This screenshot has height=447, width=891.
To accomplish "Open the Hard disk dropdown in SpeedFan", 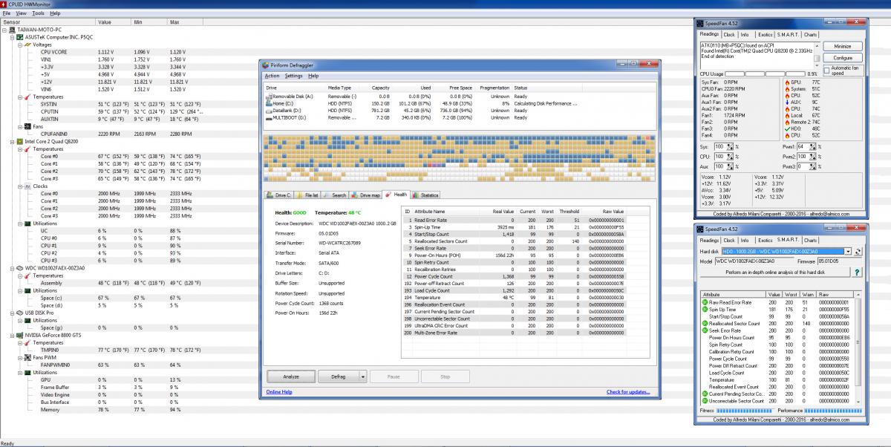I will tap(848, 252).
